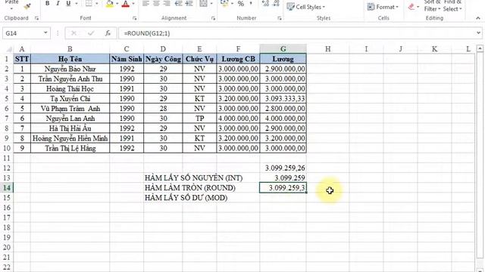The height and width of the screenshot is (272, 485).
Task: Select column B header
Action: point(70,48)
